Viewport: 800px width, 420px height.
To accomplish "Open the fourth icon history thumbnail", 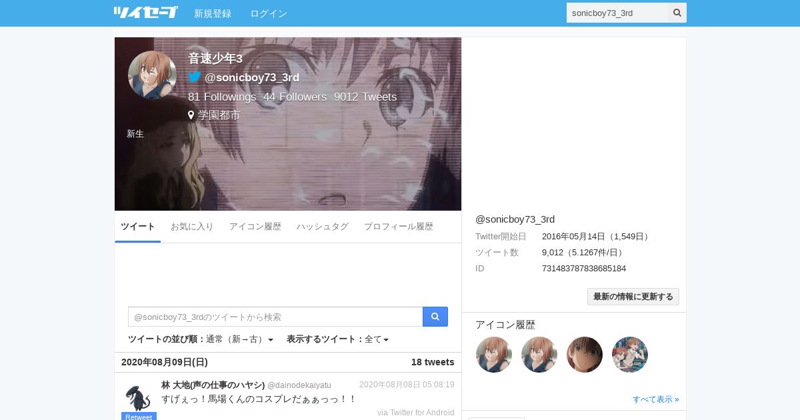I will point(630,355).
